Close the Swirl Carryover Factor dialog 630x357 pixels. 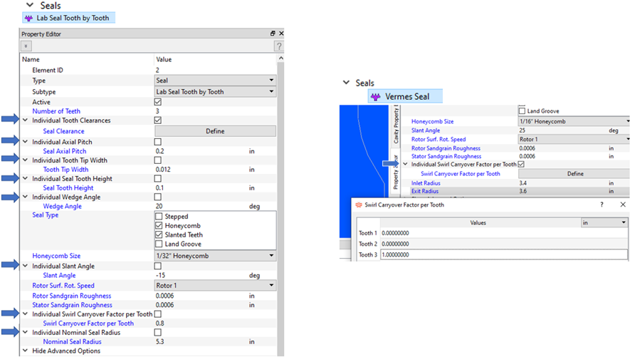coord(622,205)
